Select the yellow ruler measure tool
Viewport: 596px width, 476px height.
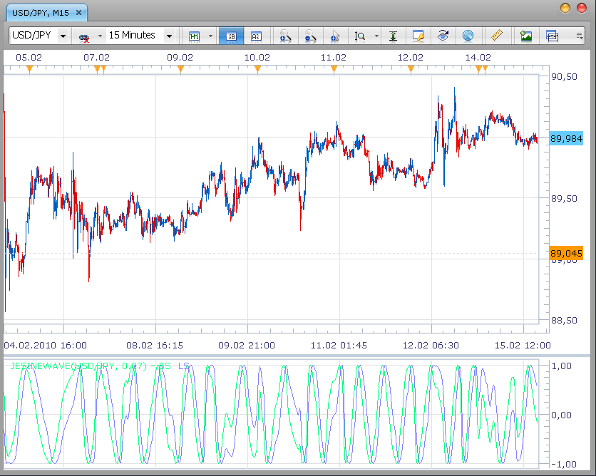497,36
